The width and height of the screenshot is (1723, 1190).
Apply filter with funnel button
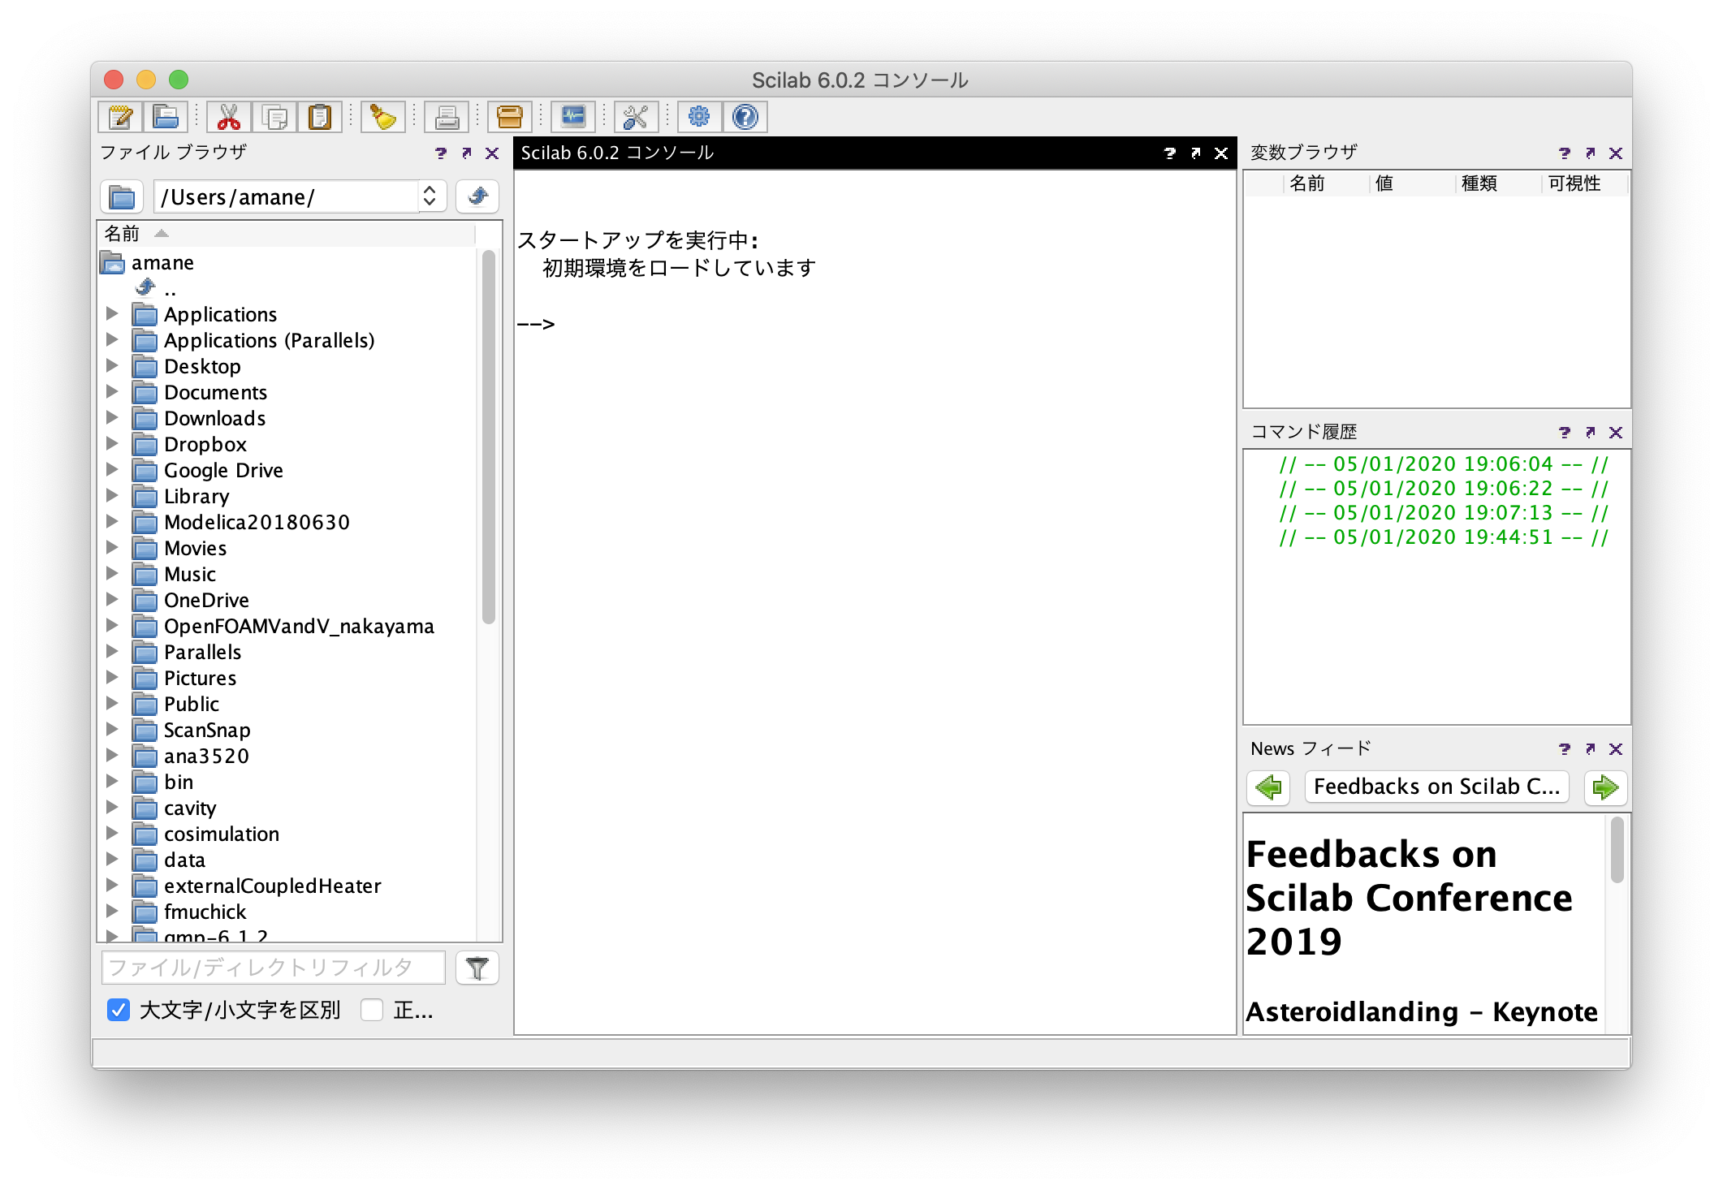coord(477,968)
